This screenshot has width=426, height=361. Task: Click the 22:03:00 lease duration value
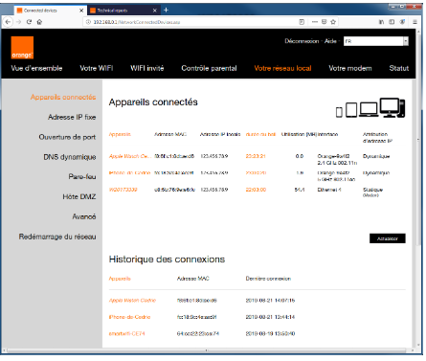[256, 190]
